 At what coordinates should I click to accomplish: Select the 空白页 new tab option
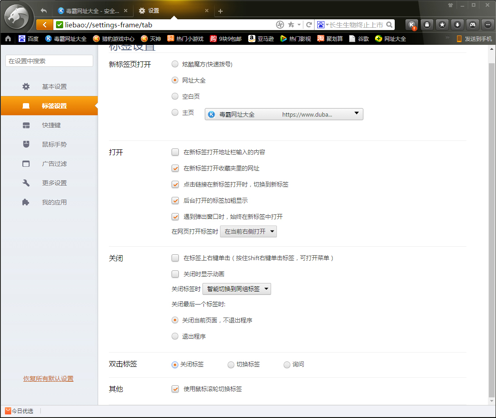[x=175, y=96]
